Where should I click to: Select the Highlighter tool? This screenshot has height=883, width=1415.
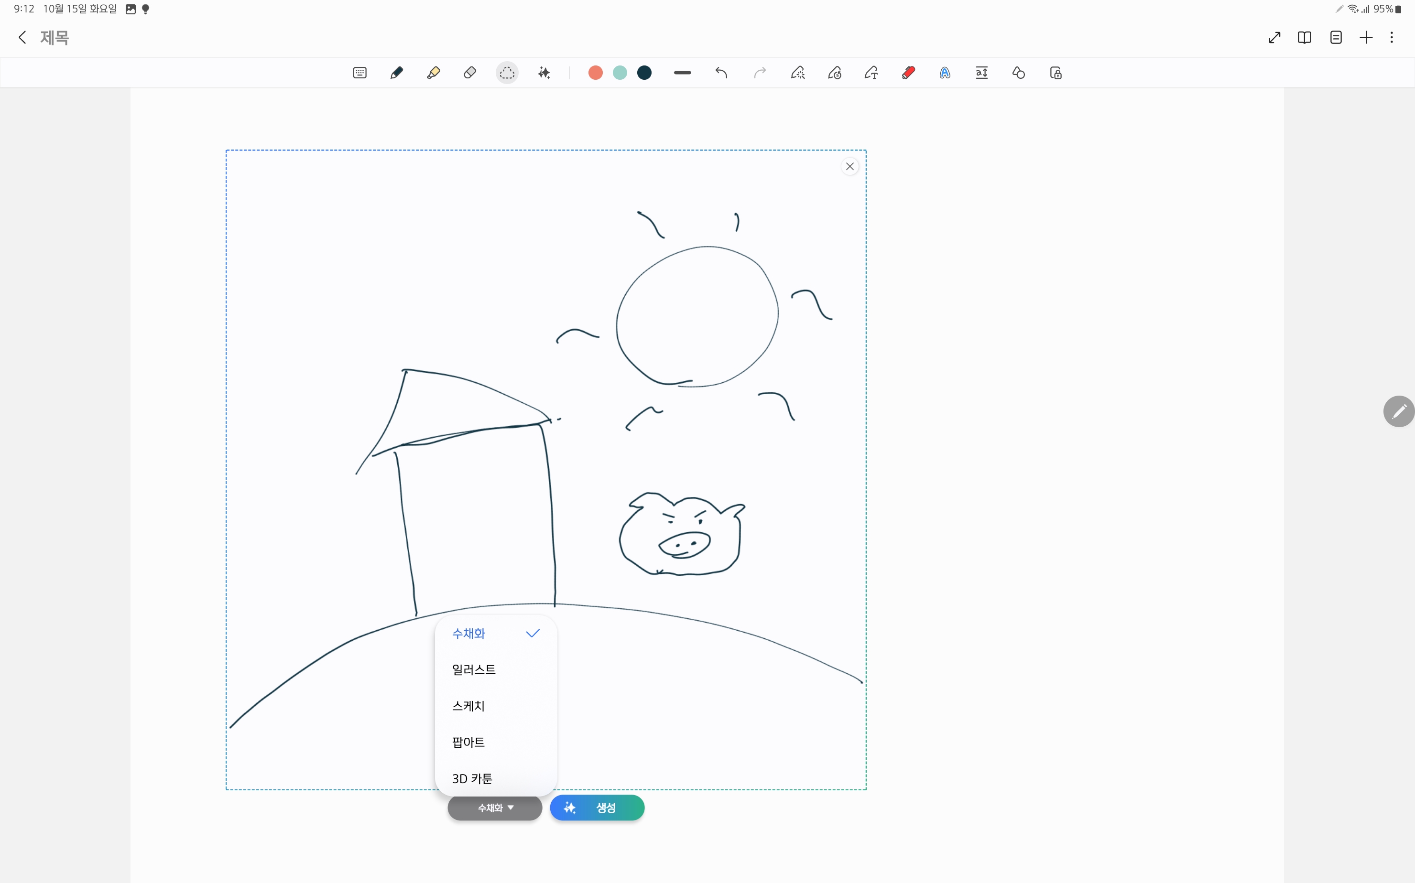click(x=433, y=73)
